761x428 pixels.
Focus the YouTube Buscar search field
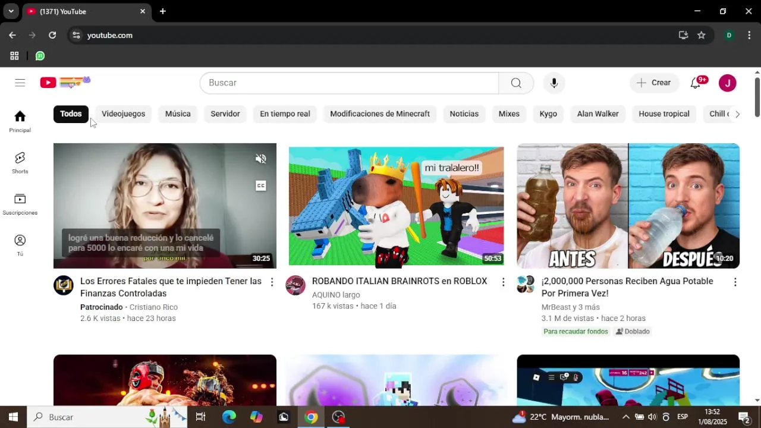pos(349,83)
